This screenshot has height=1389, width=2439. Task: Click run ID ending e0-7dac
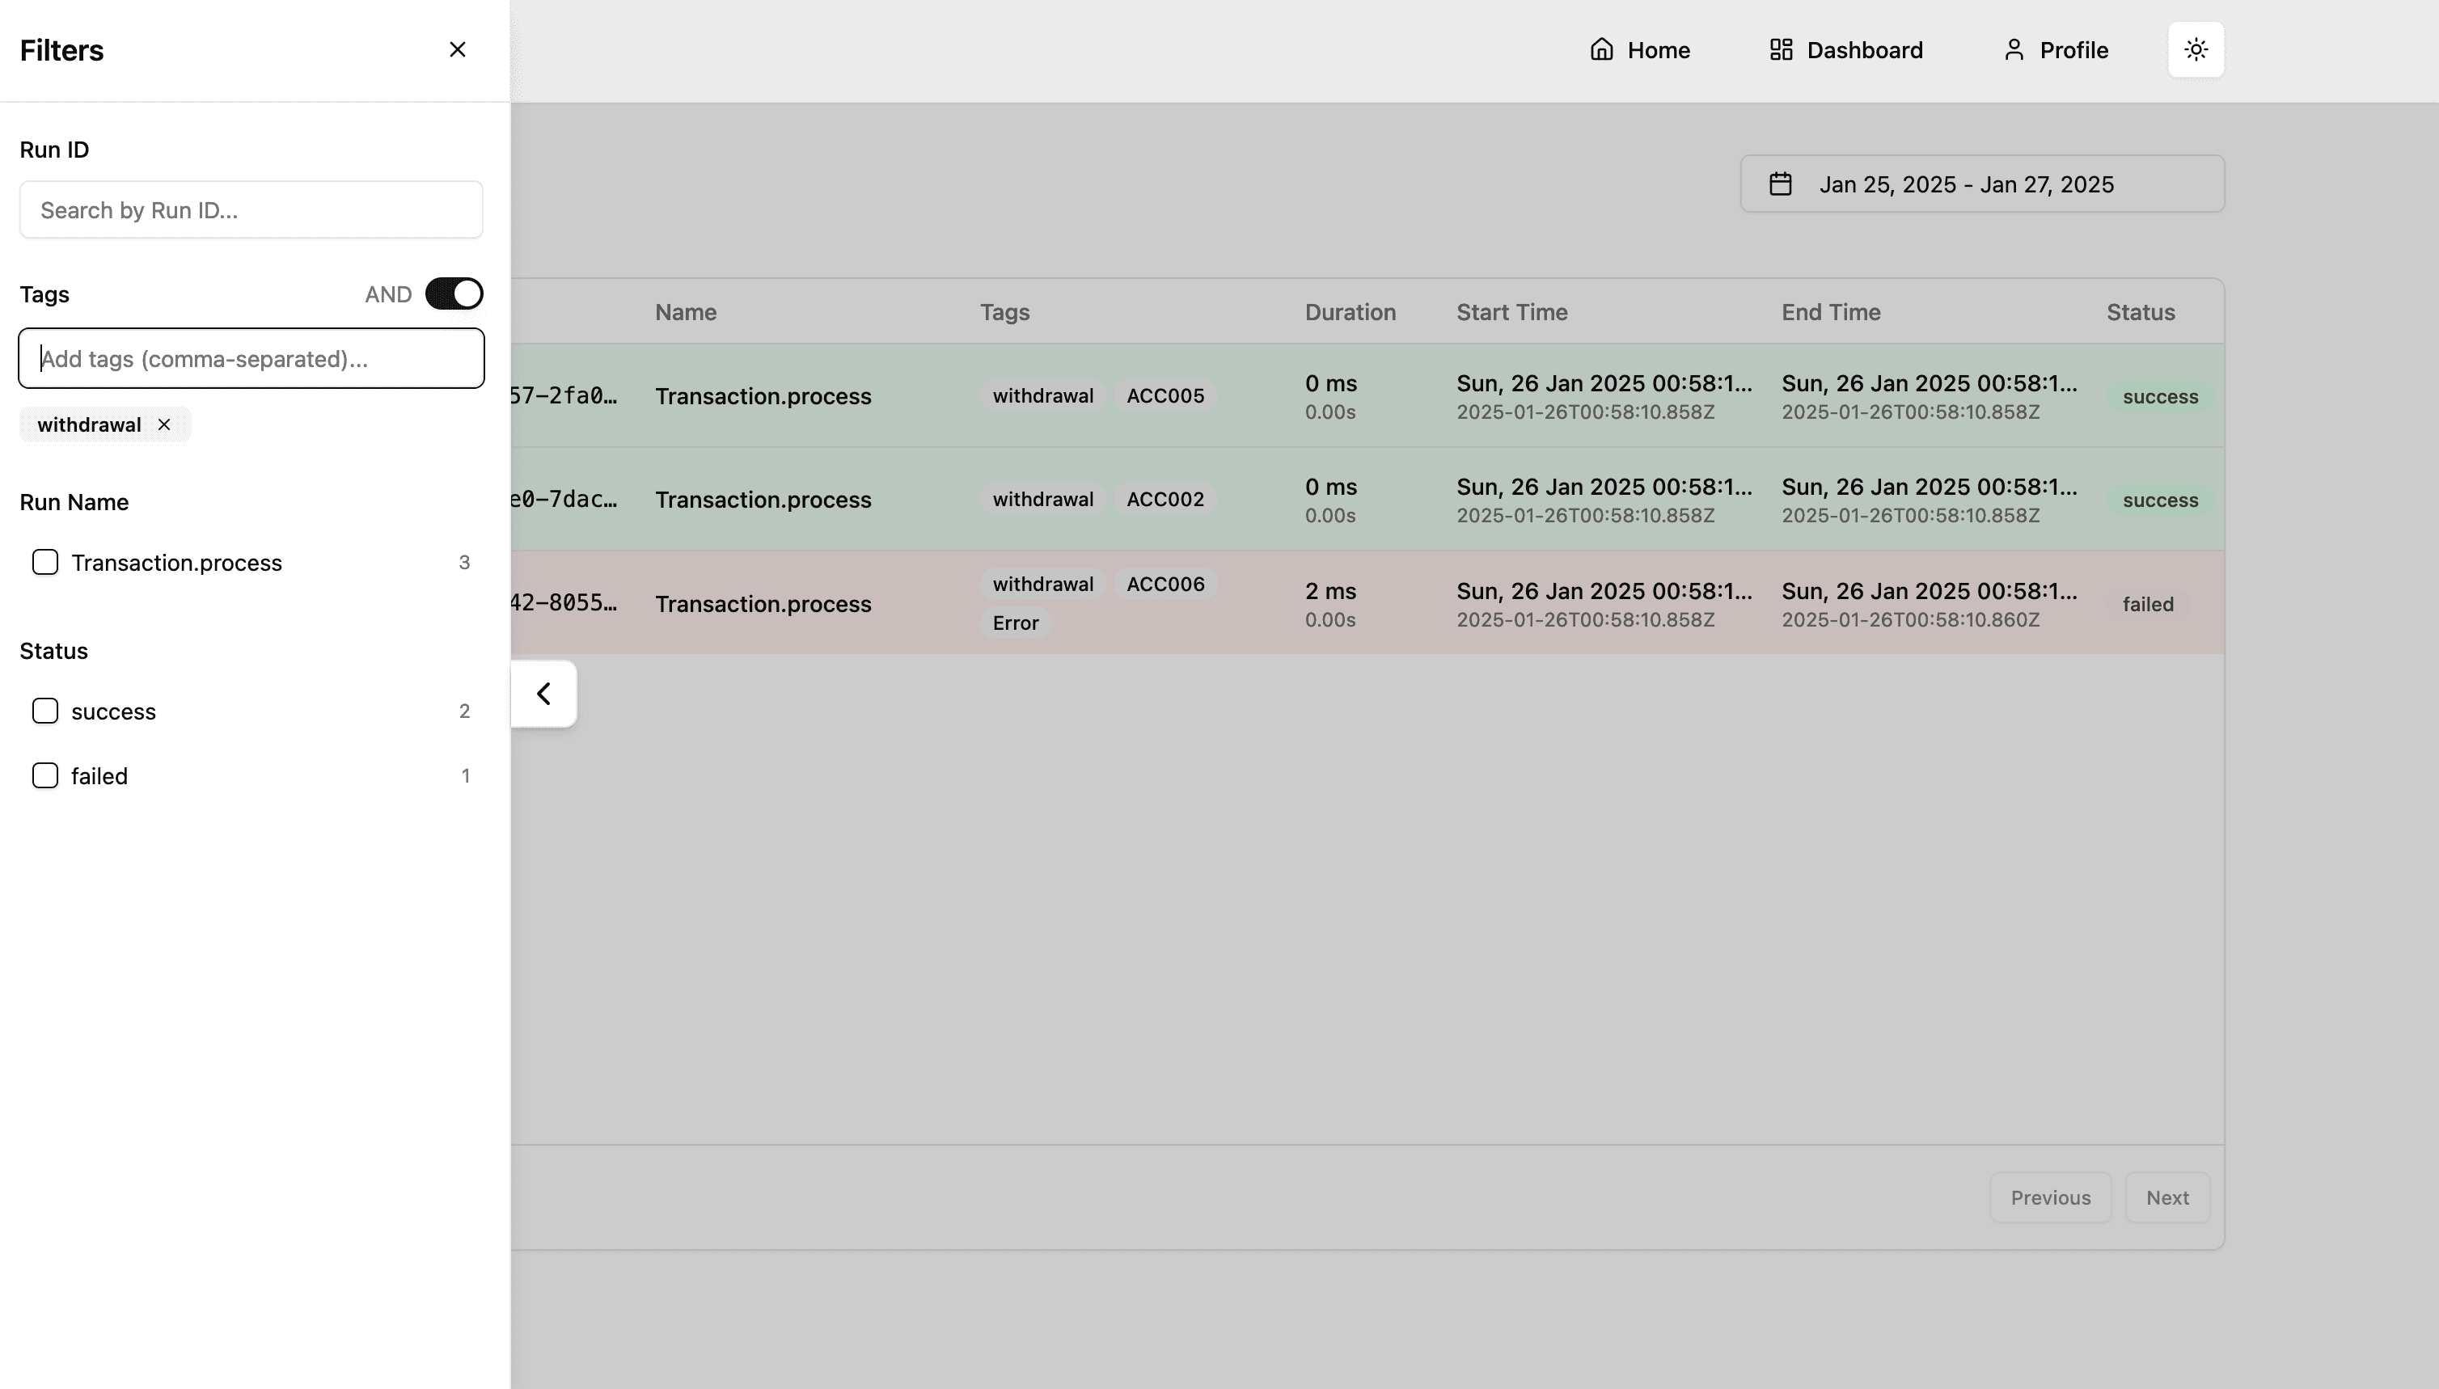click(x=563, y=499)
